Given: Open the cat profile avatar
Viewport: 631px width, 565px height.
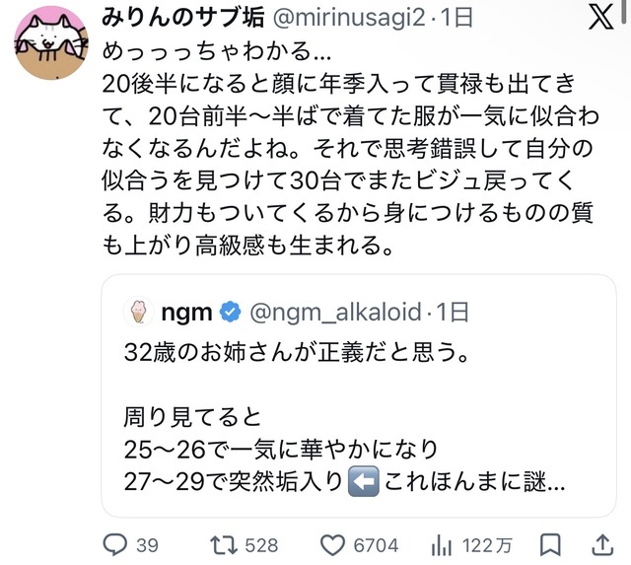Looking at the screenshot, I should [x=51, y=42].
